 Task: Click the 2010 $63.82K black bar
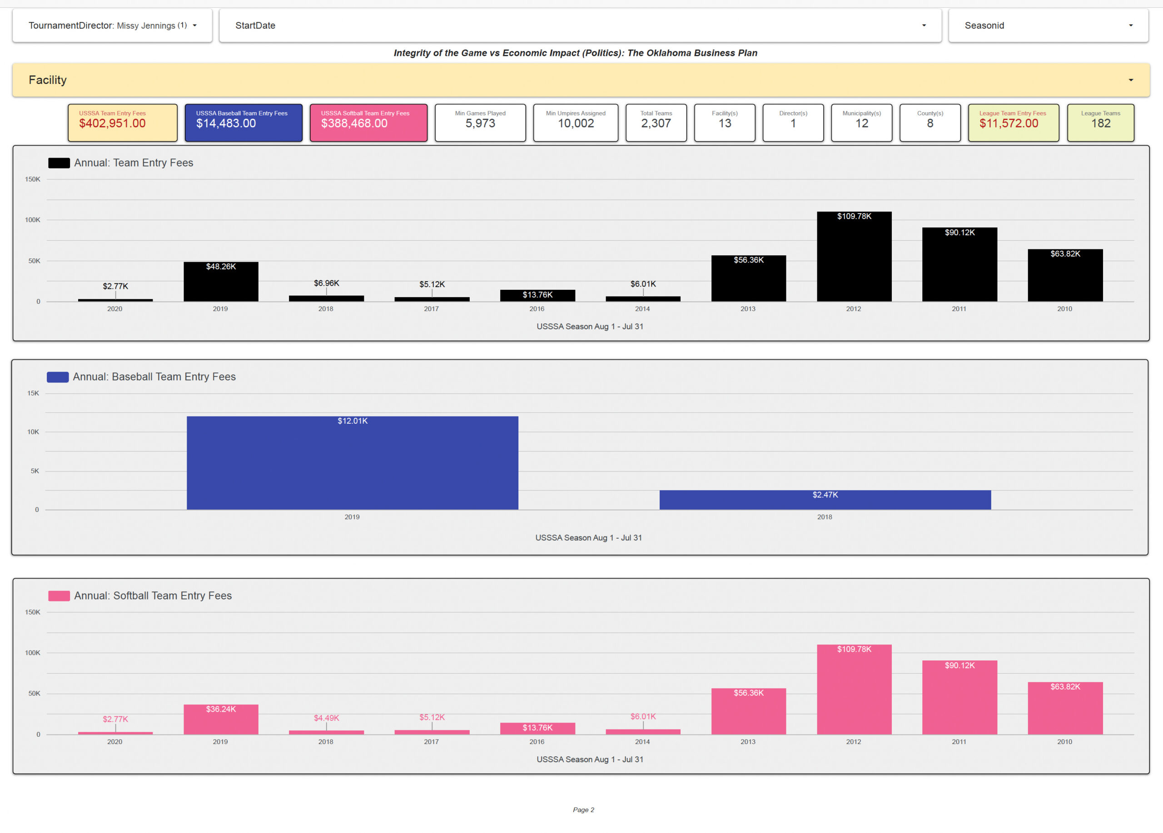click(1065, 275)
